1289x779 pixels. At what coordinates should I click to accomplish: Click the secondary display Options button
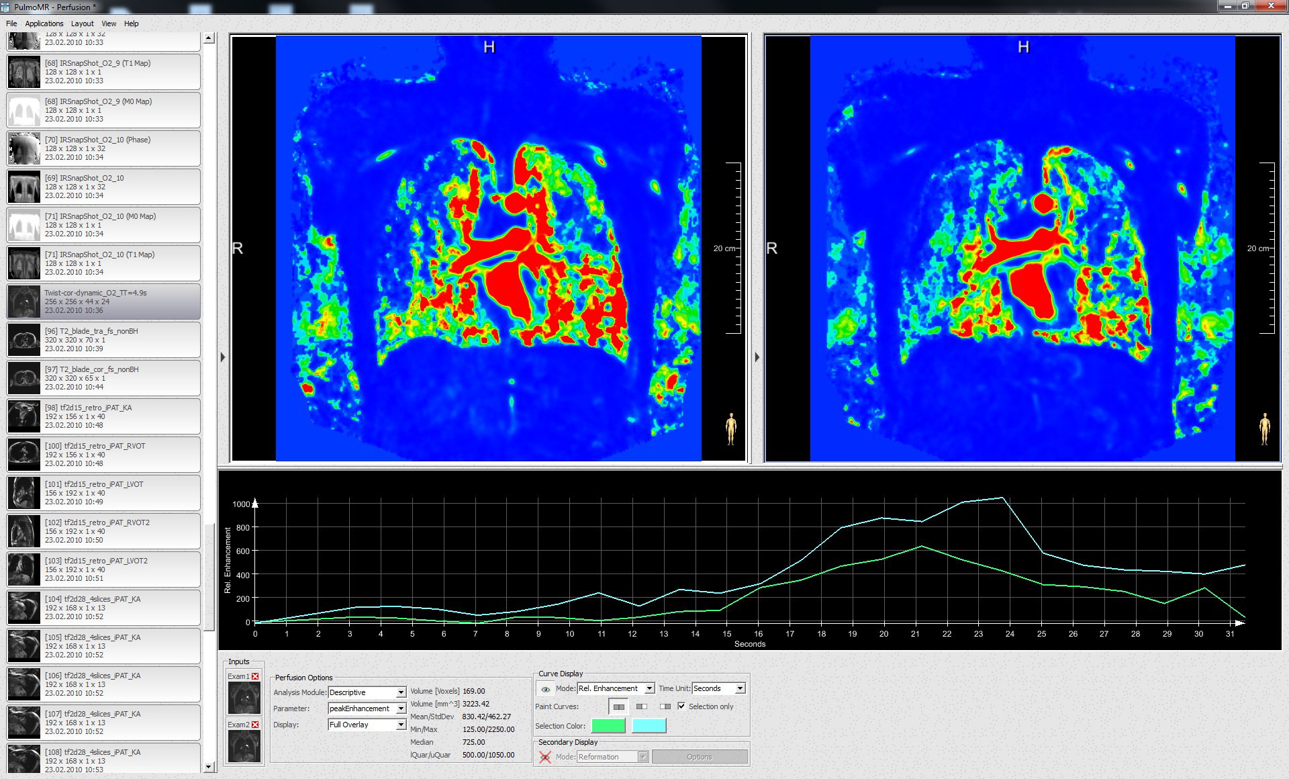pos(699,757)
